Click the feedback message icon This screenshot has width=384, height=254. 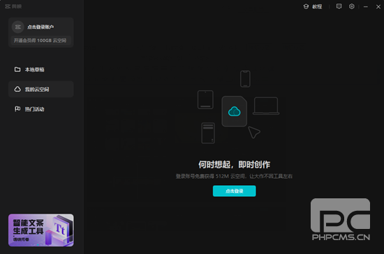(339, 6)
